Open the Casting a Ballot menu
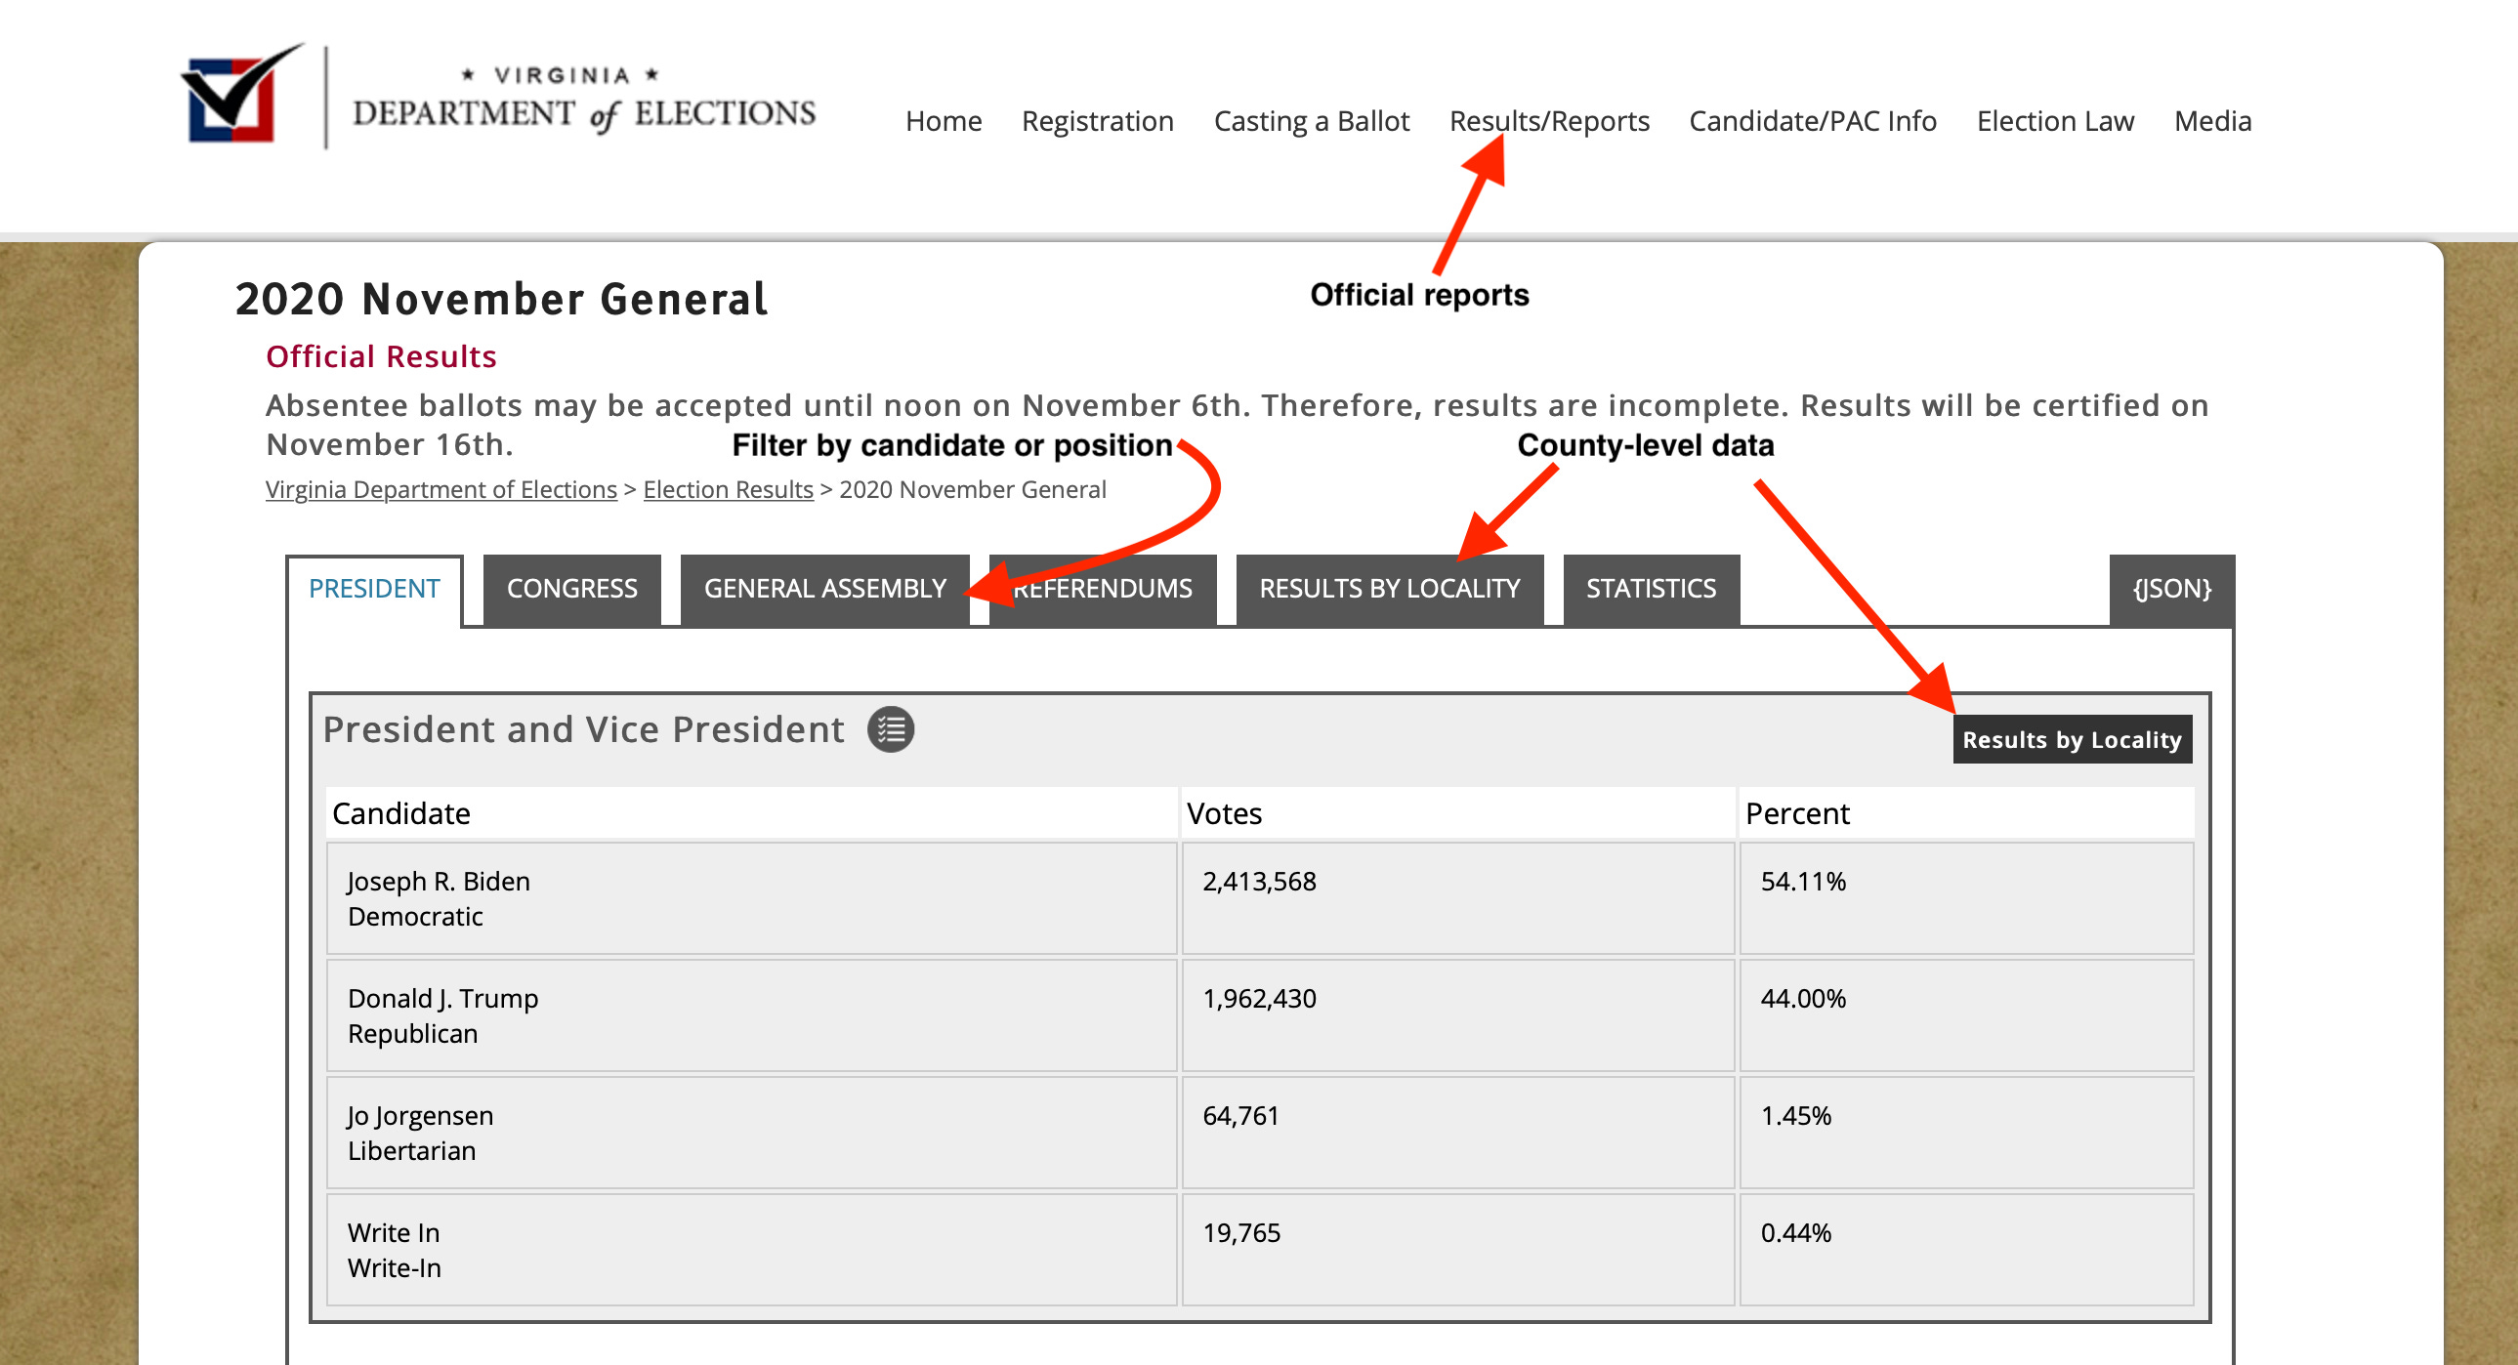2518x1365 pixels. pyautogui.click(x=1311, y=121)
